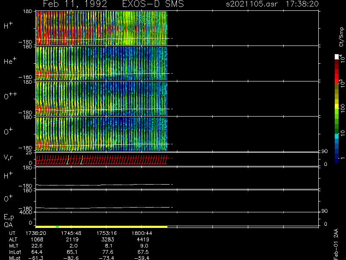Select the InLat value '85.1'

[x=72, y=252]
